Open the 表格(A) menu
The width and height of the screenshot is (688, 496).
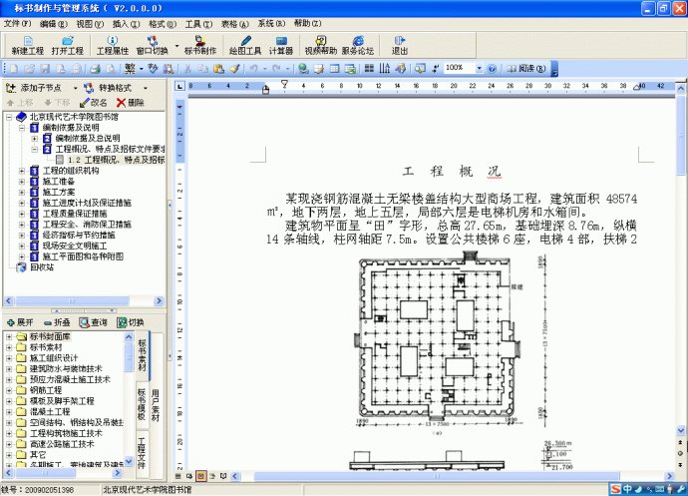pyautogui.click(x=234, y=24)
